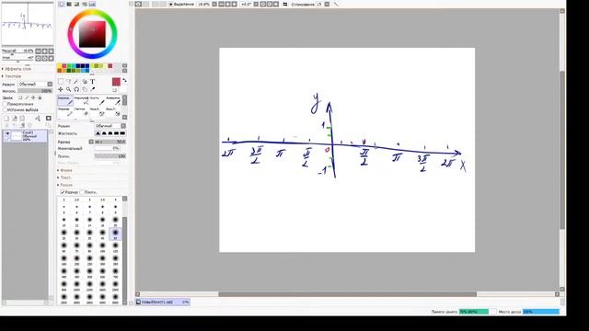Click the Выделение selection toolbar button
The width and height of the screenshot is (589, 331).
181,4
